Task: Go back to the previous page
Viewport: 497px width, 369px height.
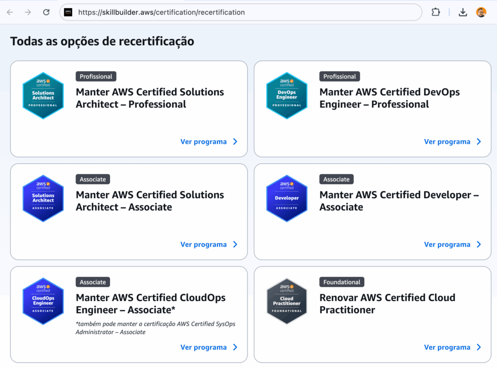Action: tap(10, 12)
